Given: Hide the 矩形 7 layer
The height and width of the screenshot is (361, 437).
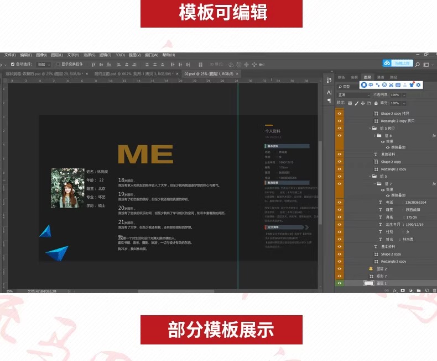Looking at the screenshot, I should pyautogui.click(x=340, y=276).
